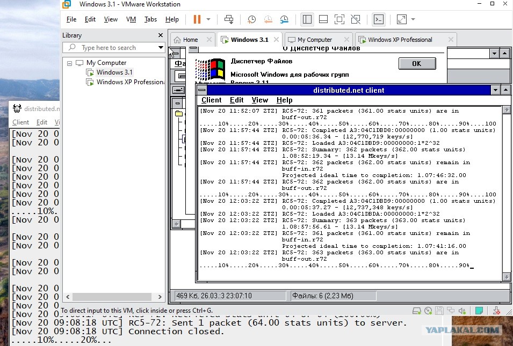Click the floppy drive status icon

pyautogui.click(x=439, y=311)
